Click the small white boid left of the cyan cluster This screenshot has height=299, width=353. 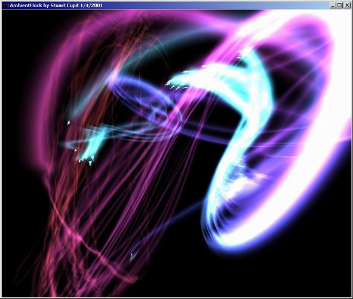75,150
